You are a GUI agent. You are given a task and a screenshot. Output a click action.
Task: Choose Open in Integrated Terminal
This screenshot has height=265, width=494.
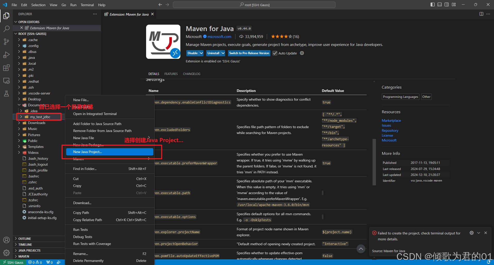(110, 114)
